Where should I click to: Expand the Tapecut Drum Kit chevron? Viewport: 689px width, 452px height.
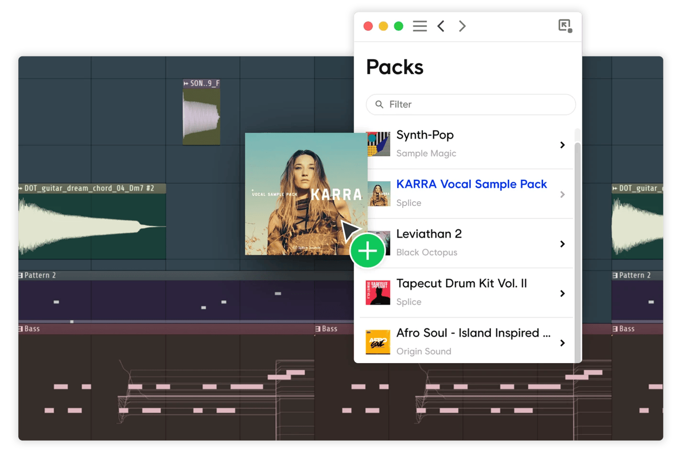click(x=562, y=293)
